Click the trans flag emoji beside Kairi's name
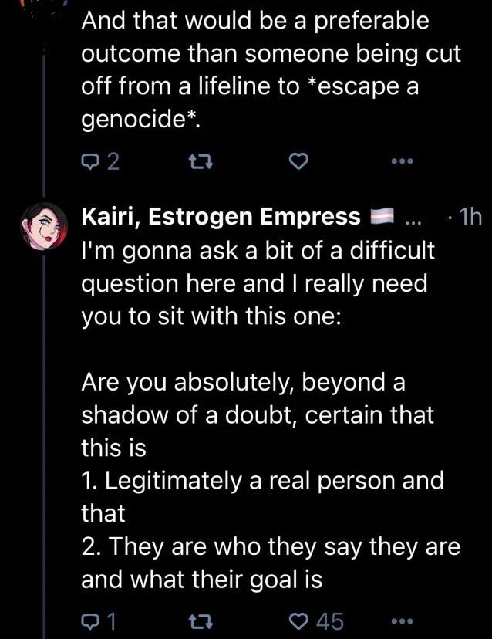Image resolution: width=492 pixels, height=639 pixels. [382, 218]
